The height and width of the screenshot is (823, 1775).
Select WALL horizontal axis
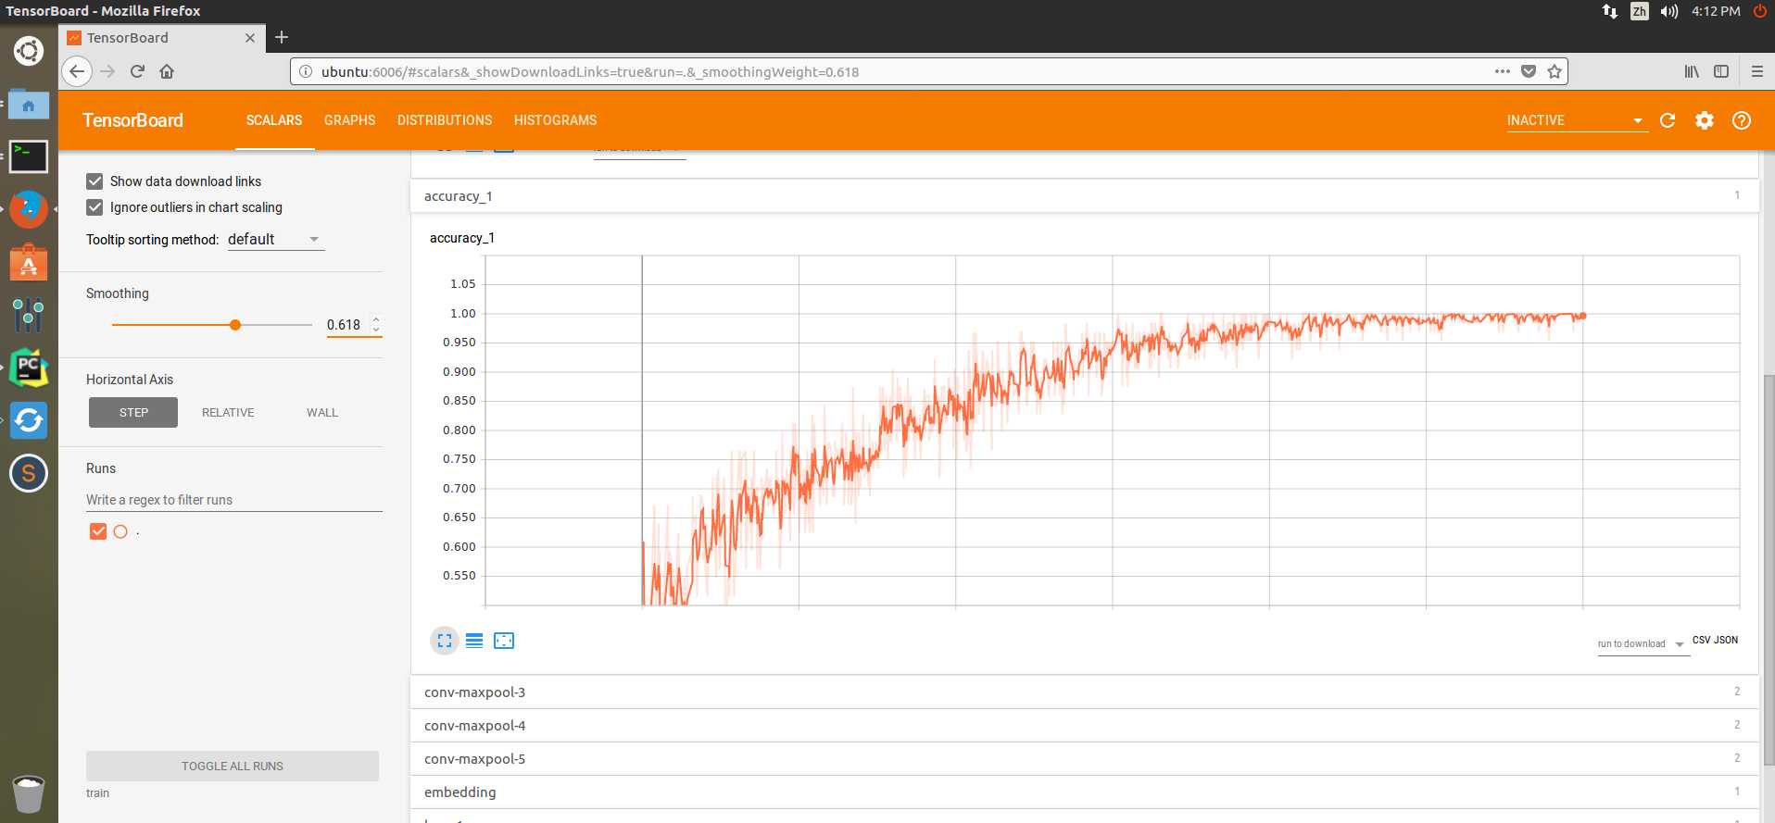coord(322,413)
